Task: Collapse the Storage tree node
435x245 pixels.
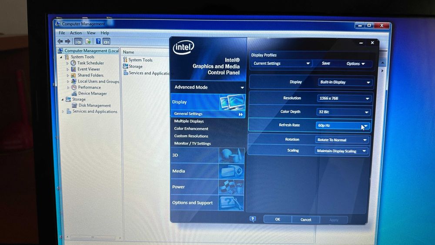Action: [x=63, y=99]
